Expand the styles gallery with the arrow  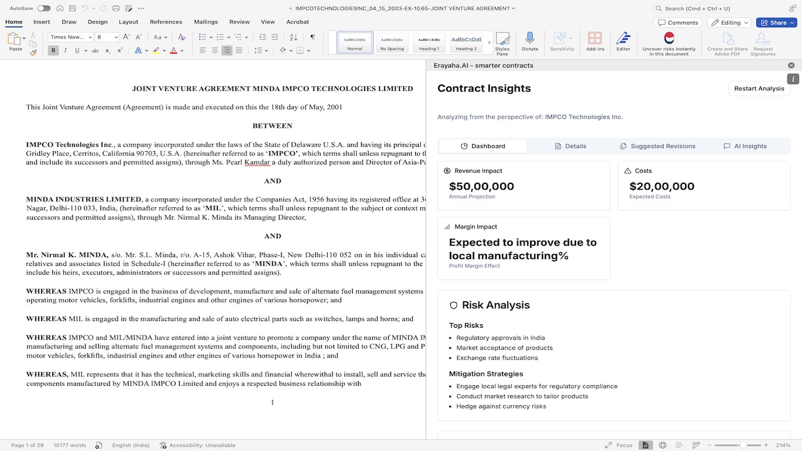(x=489, y=42)
